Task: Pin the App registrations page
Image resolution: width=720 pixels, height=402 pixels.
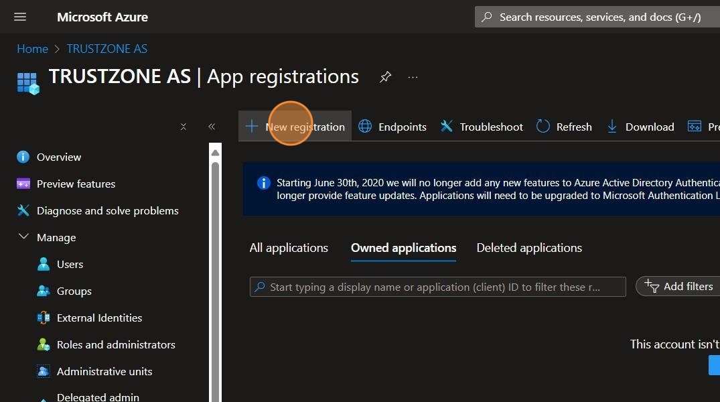Action: click(x=385, y=77)
